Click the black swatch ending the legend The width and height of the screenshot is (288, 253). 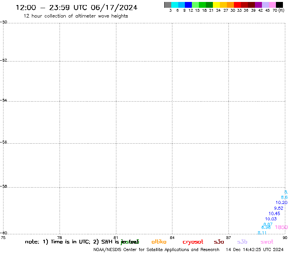click(279, 5)
